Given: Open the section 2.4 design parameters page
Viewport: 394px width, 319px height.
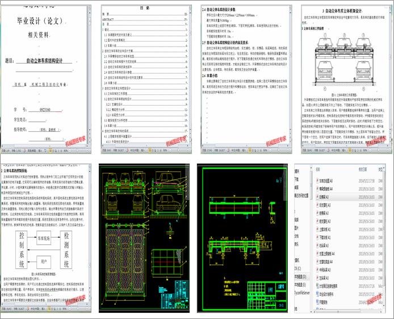Looking at the screenshot, I should tap(246, 79).
